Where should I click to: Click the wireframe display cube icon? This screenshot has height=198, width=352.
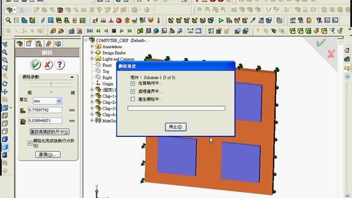pos(5,116)
